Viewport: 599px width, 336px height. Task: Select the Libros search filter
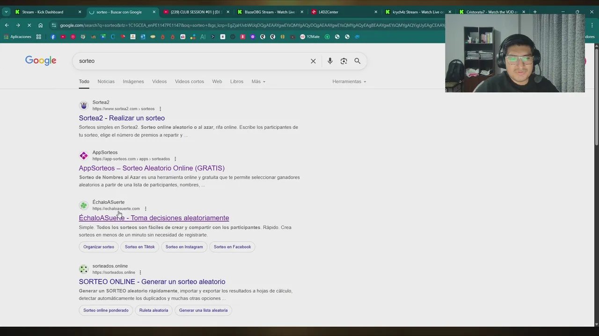[237, 82]
